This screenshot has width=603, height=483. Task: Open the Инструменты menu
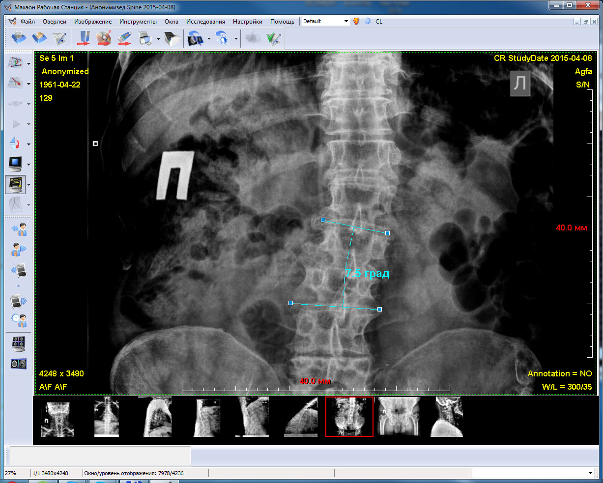pos(138,22)
